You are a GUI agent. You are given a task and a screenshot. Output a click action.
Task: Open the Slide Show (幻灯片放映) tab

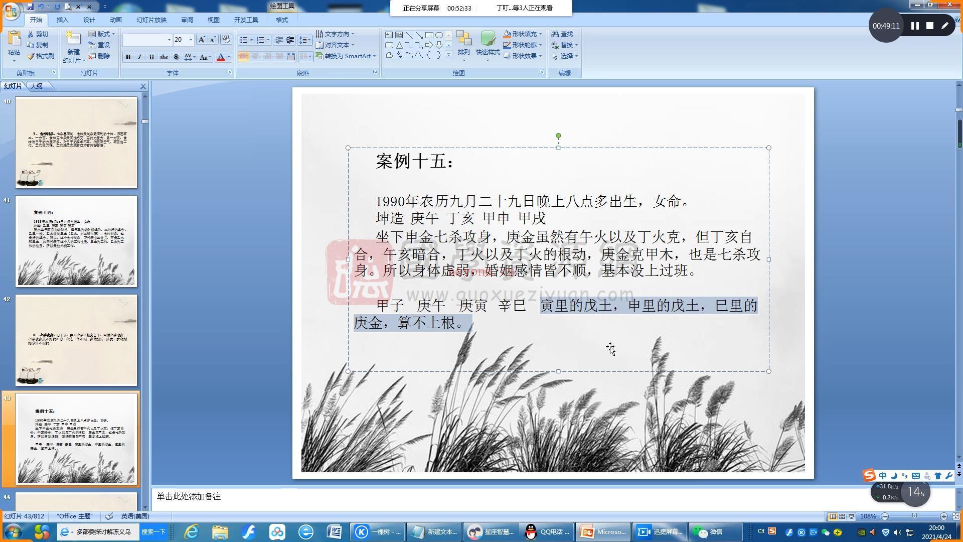pos(151,20)
